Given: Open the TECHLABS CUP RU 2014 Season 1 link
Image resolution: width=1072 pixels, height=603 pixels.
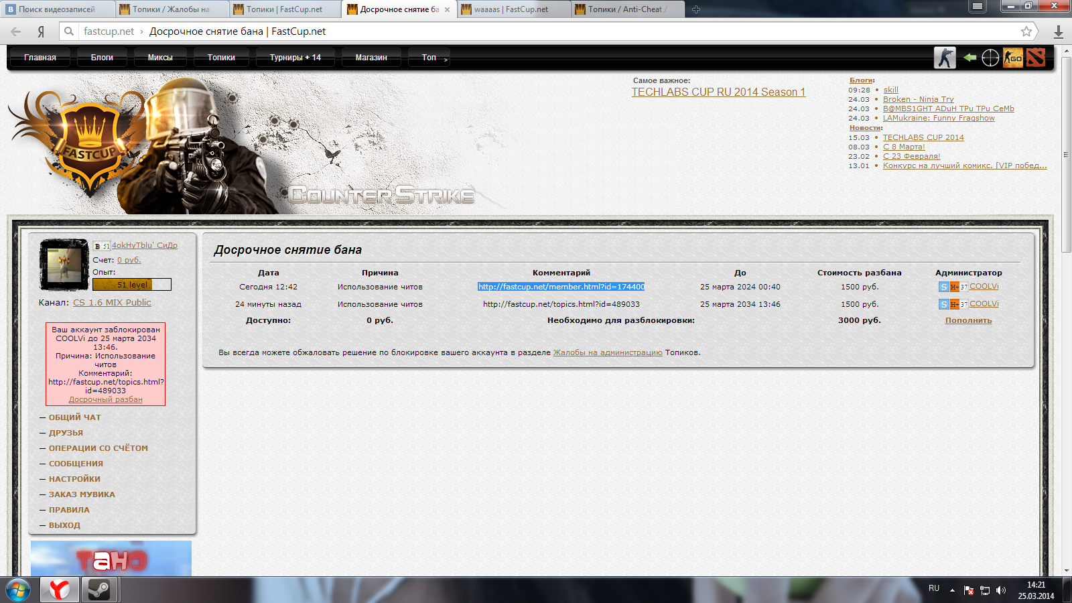Looking at the screenshot, I should [x=718, y=92].
